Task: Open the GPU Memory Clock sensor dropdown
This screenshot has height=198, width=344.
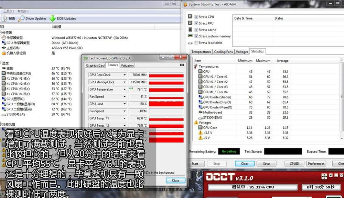Action: tap(125, 82)
